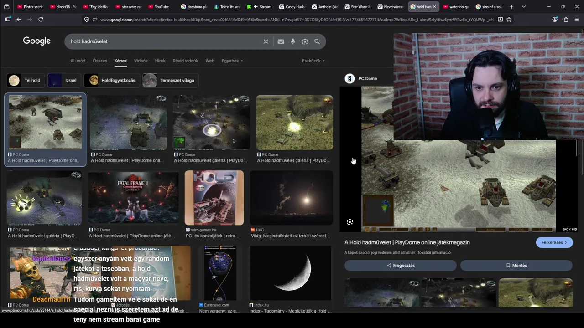This screenshot has width=584, height=328.
Task: Open the retro-games.hu HOLD box thumbnail
Action: tap(214, 198)
